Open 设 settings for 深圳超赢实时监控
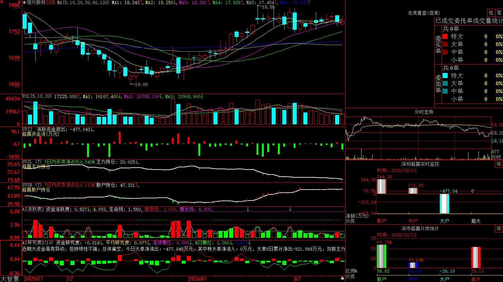 (x=499, y=164)
